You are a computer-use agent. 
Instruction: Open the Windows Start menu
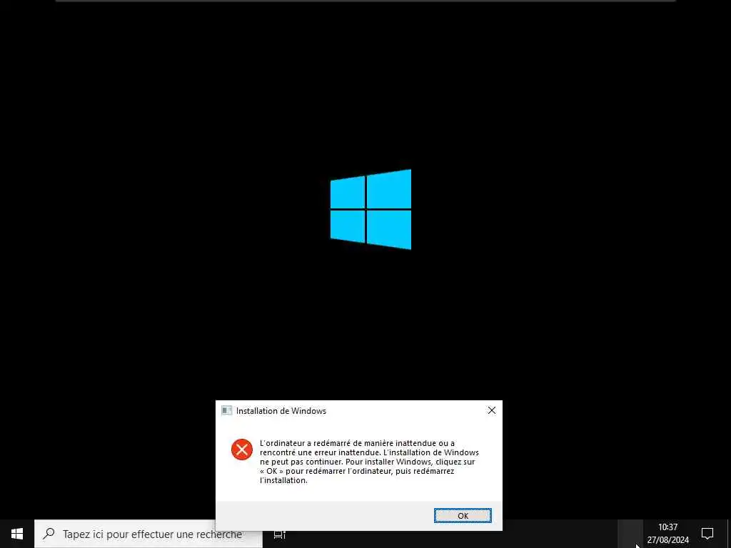click(17, 534)
